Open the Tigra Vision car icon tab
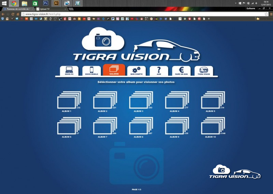Screen dimensions: 273x194 click(x=204, y=70)
